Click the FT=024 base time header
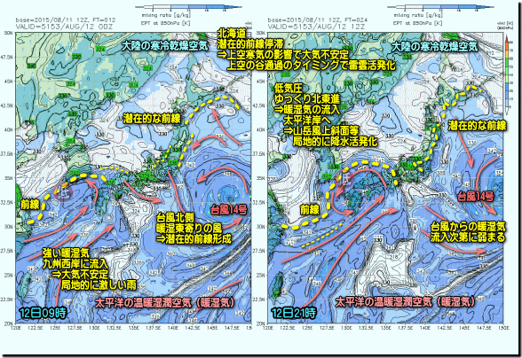This screenshot has height=358, width=522. click(318, 20)
